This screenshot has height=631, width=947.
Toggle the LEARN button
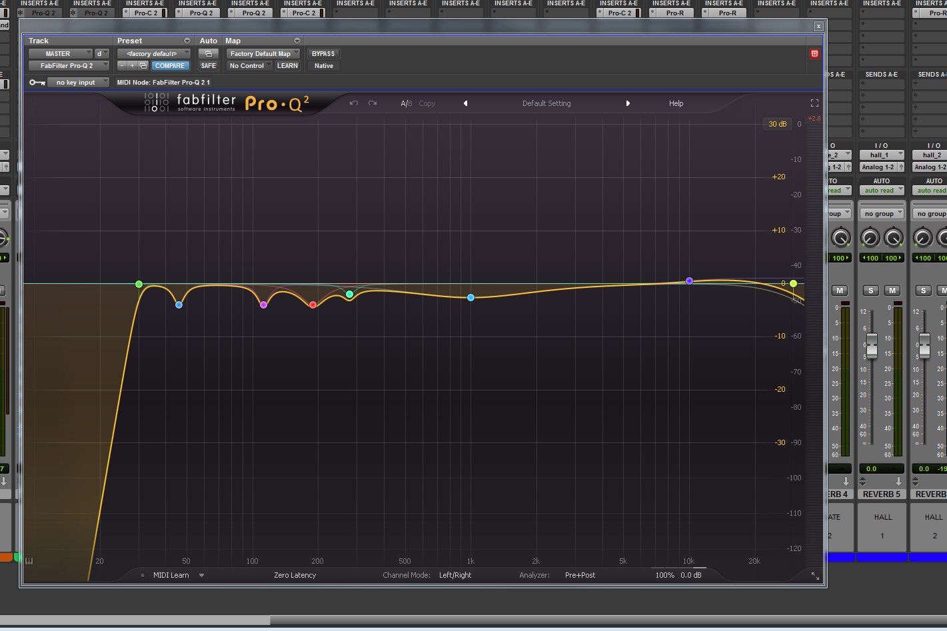pyautogui.click(x=287, y=65)
